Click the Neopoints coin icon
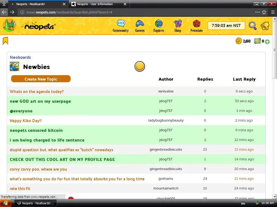This screenshot has width=277, height=207. point(239,41)
